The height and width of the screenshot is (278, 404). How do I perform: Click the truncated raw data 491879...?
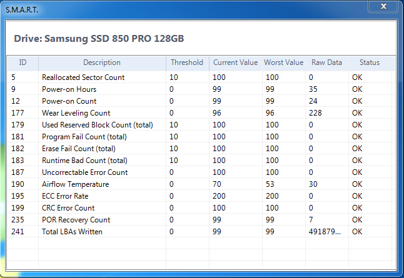(325, 231)
